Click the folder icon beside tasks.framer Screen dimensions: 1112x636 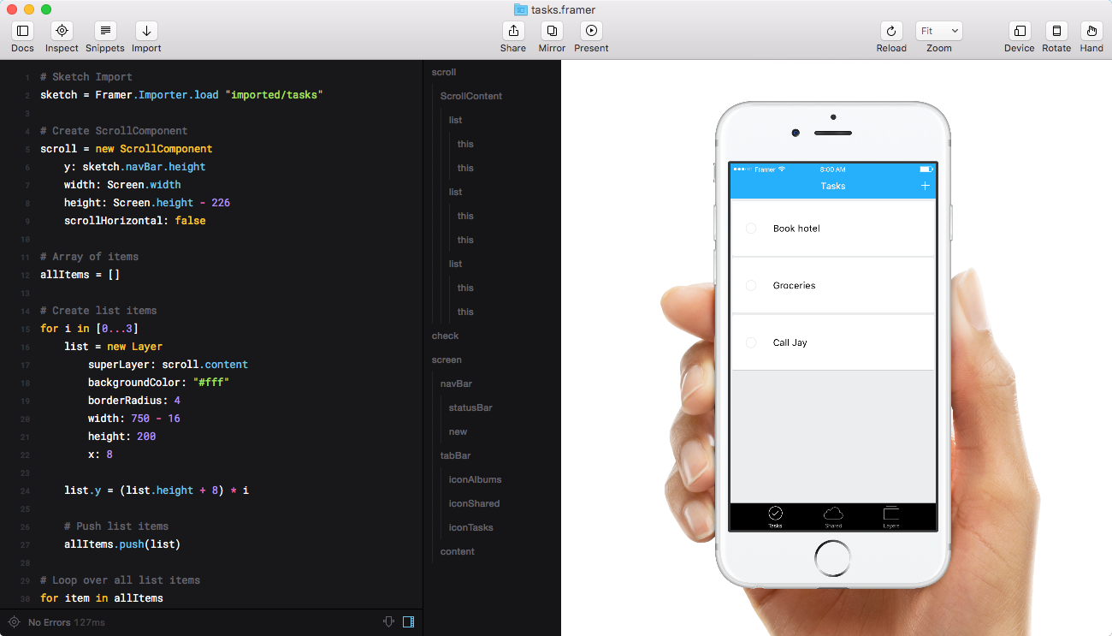click(520, 9)
